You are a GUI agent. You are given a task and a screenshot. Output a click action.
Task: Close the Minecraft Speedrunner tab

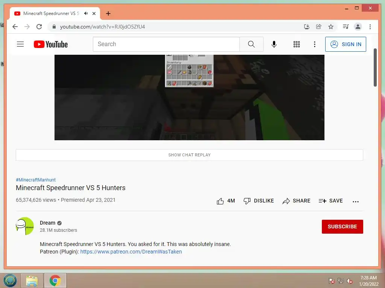click(94, 13)
